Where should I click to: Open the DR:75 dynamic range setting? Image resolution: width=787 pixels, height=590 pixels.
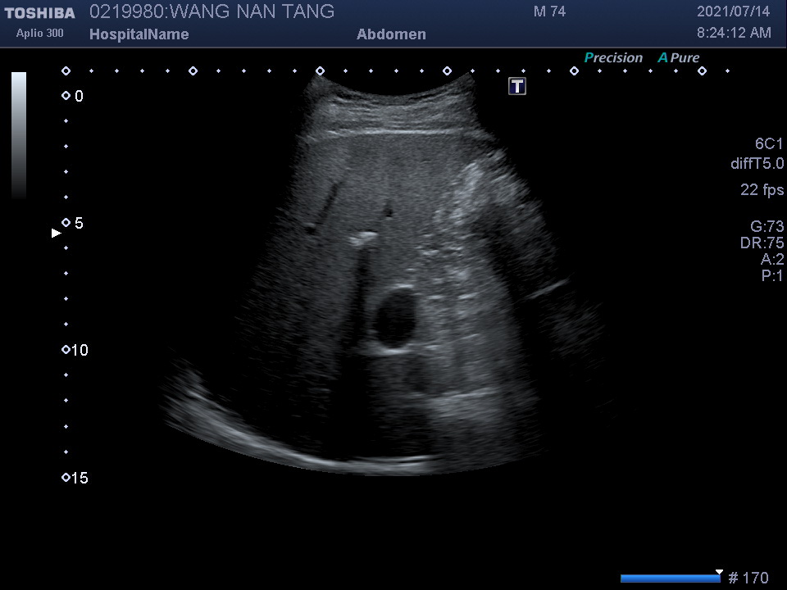coord(762,243)
